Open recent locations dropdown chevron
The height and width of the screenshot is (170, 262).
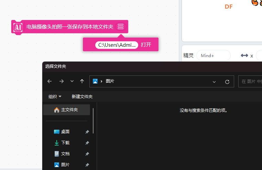coord(72,81)
